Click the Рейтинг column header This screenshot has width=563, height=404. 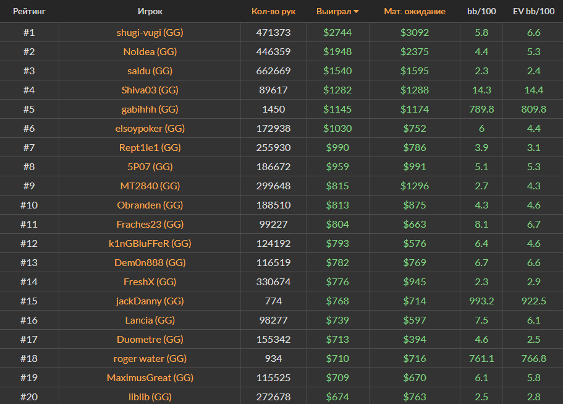coord(29,11)
